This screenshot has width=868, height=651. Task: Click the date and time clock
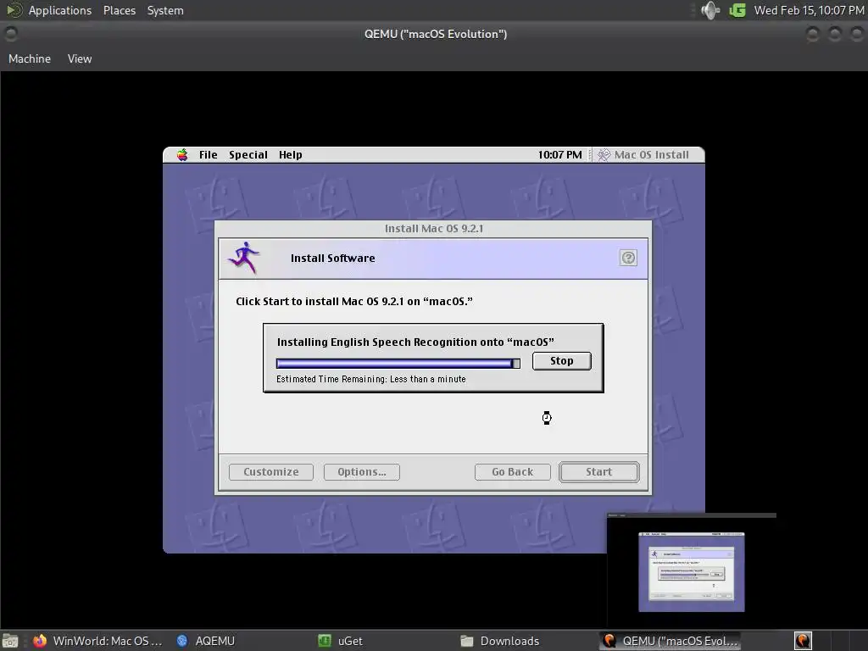[x=809, y=10]
